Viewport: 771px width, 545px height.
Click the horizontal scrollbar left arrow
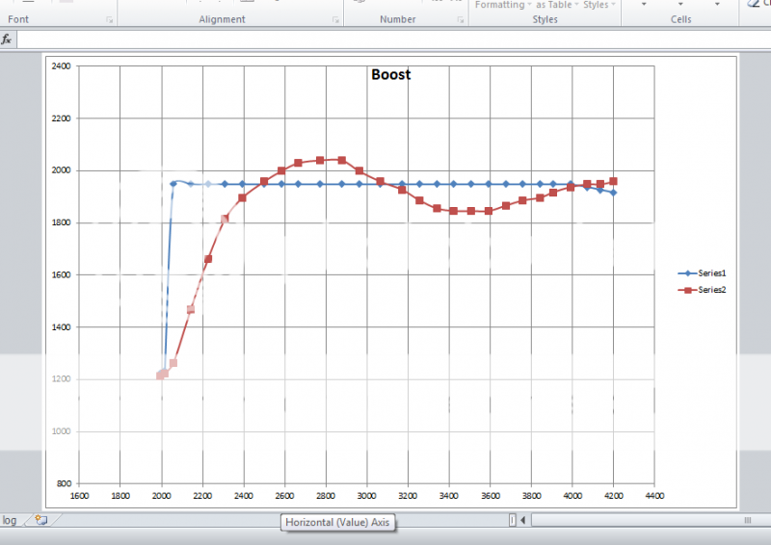coord(522,519)
